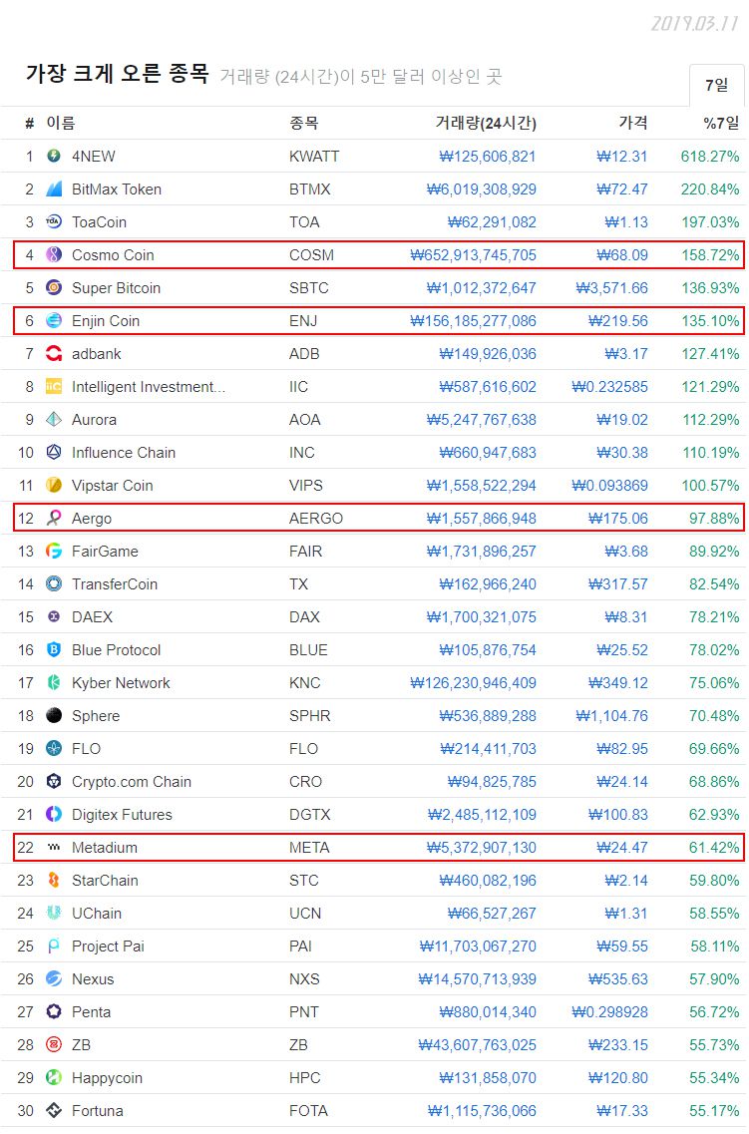This screenshot has height=1134, width=749.
Task: Click the Blue Protocol logo icon
Action: 54,649
